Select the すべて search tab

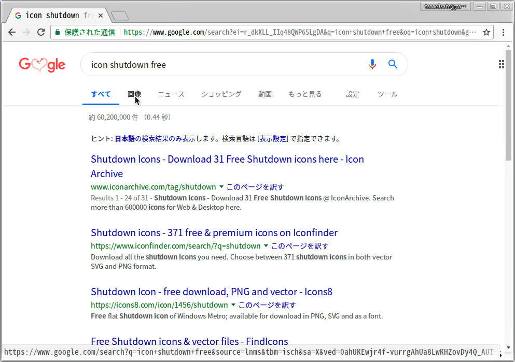[x=101, y=94]
